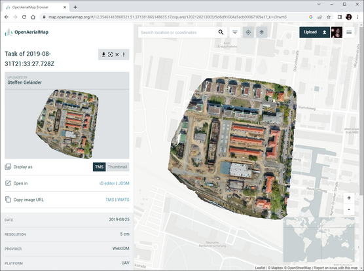The image size is (364, 271).
Task: Open imagery in iD editor
Action: click(107, 183)
